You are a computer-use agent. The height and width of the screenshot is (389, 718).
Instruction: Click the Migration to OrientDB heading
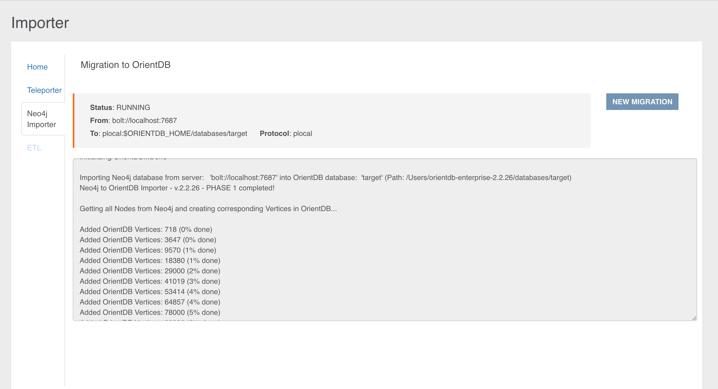(x=125, y=65)
